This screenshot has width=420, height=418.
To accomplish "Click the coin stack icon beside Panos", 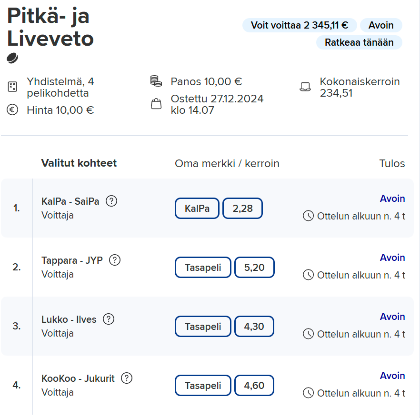I will click(156, 81).
